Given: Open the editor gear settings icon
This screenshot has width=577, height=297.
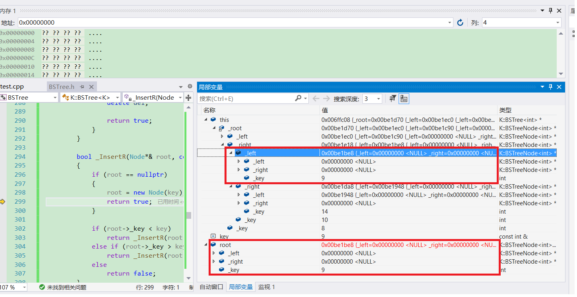Looking at the screenshot, I should (190, 86).
